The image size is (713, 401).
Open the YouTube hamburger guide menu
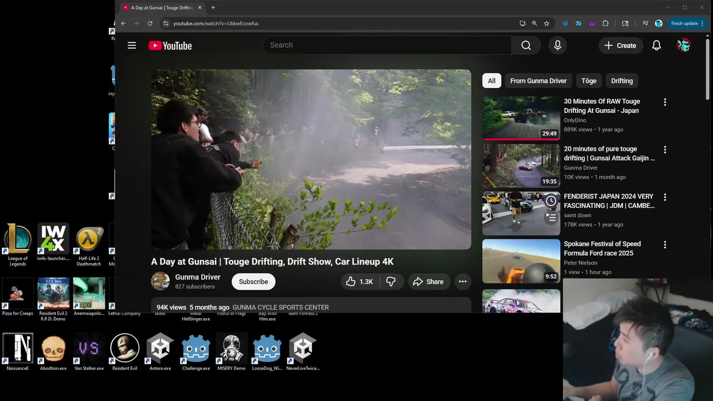132,46
